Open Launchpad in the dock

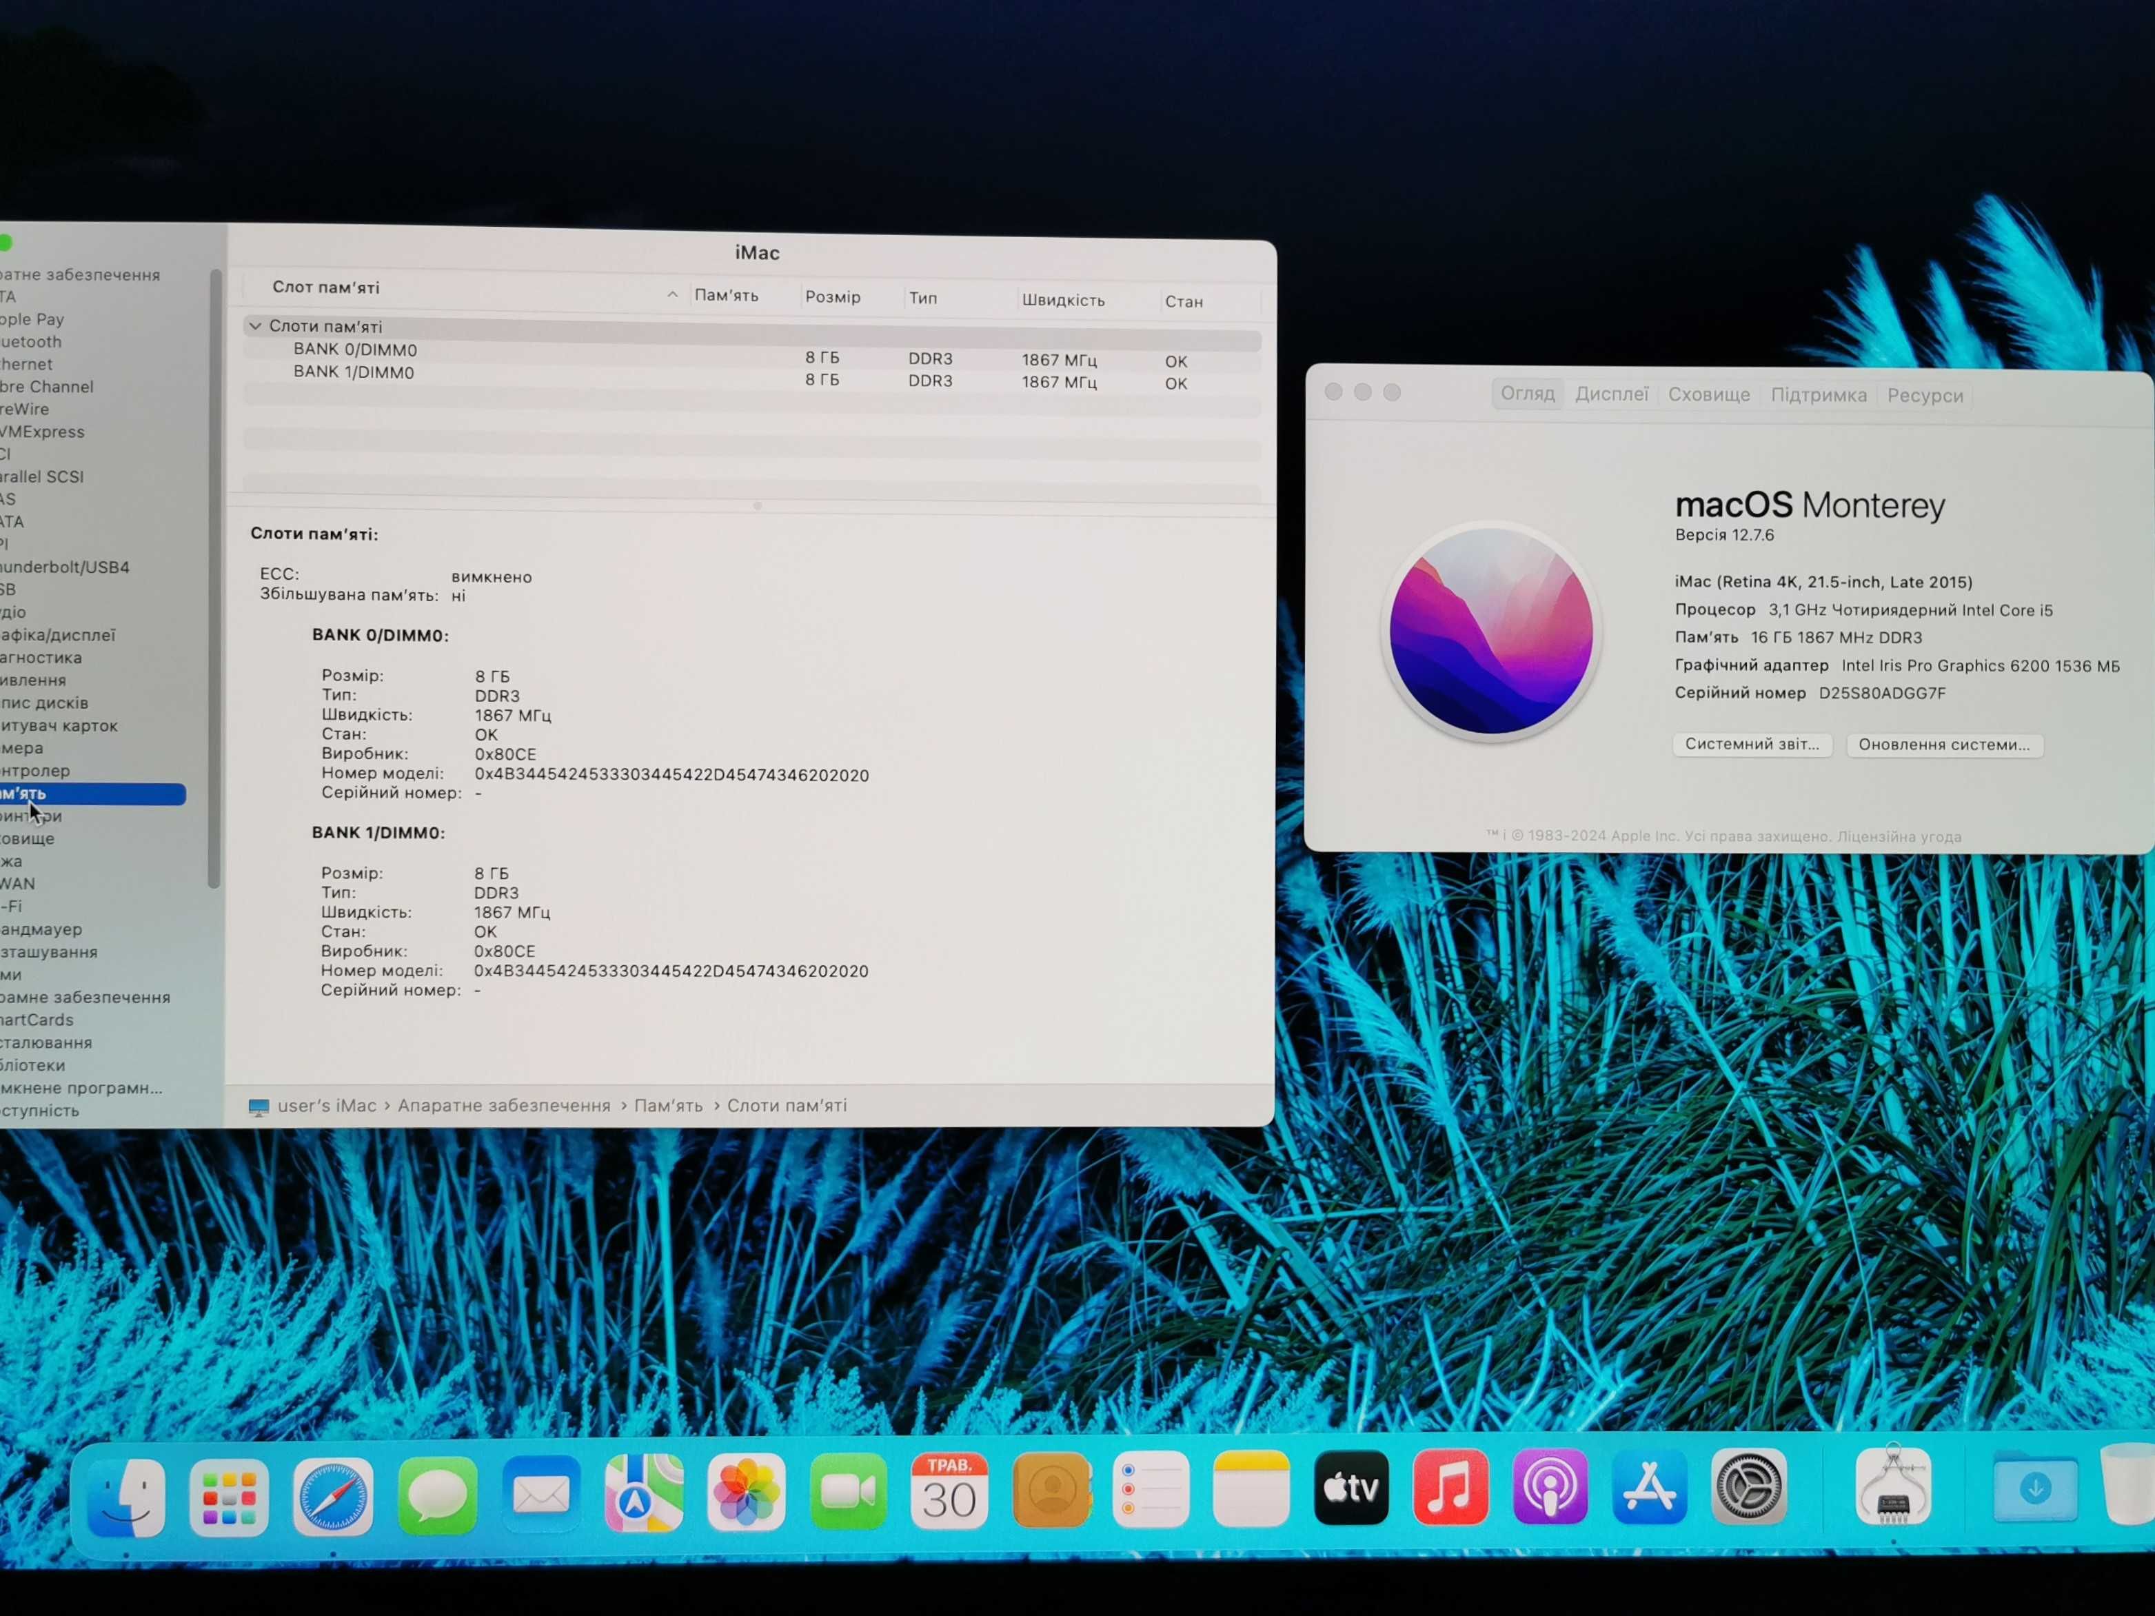(229, 1497)
